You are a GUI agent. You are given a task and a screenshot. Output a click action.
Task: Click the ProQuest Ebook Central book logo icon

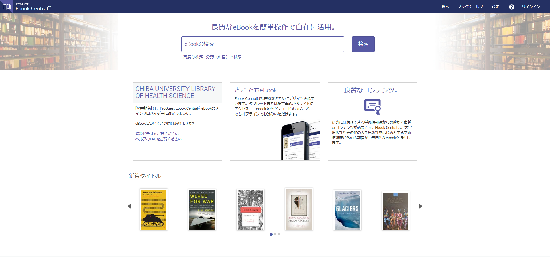pos(6,7)
